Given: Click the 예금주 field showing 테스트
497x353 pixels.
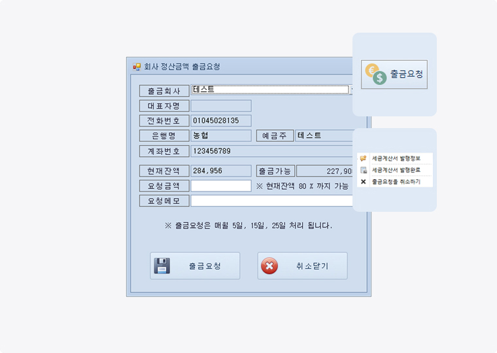Looking at the screenshot, I should (x=324, y=136).
